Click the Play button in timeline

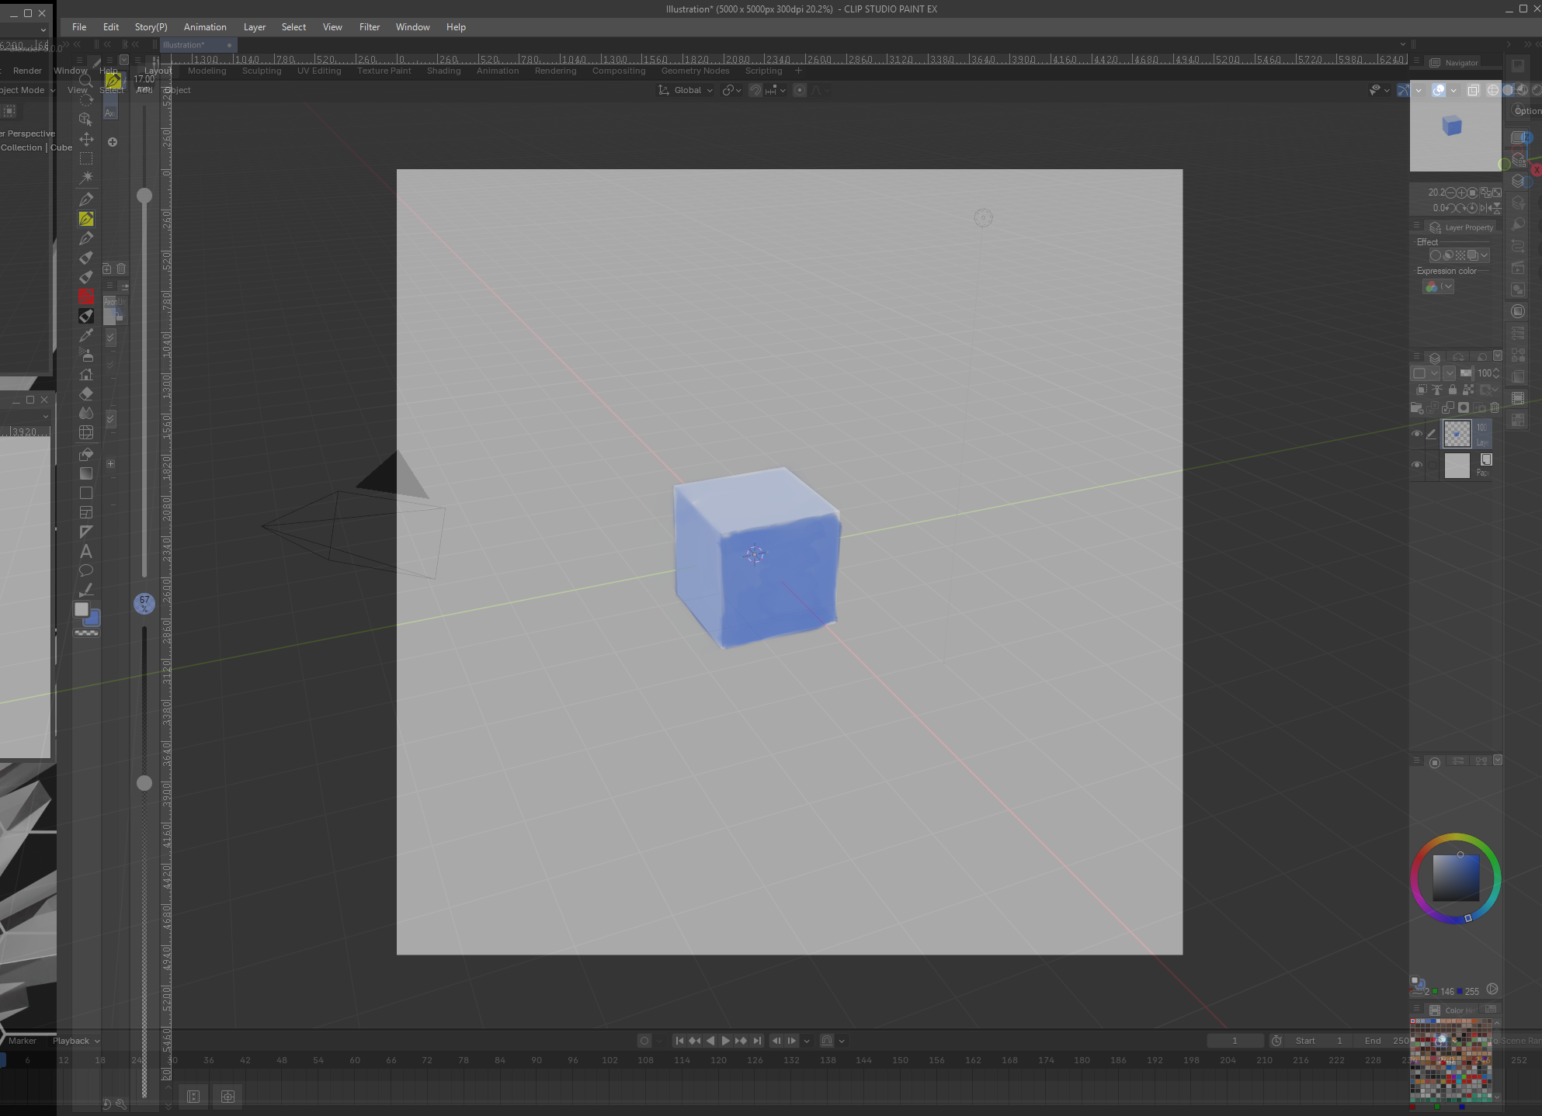tap(725, 1041)
